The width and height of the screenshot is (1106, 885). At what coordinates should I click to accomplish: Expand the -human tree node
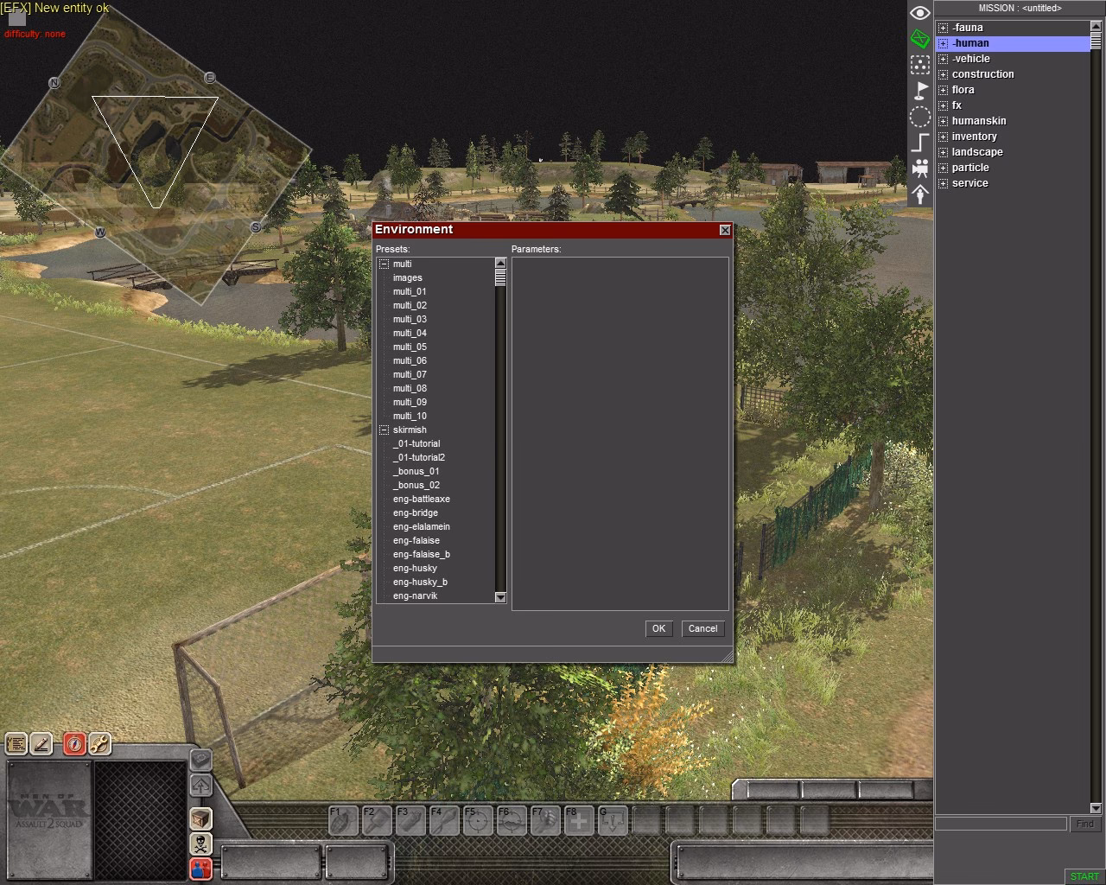coord(943,43)
